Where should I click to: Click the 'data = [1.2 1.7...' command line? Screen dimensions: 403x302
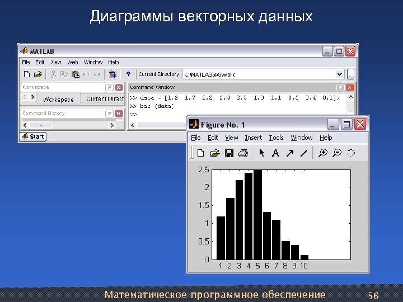point(240,98)
